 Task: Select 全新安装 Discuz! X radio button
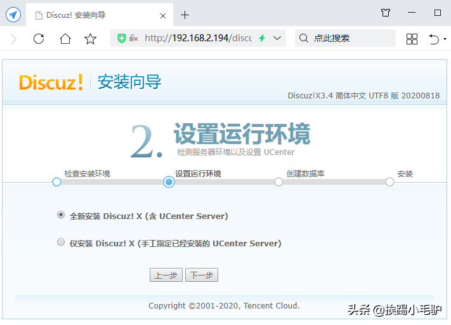click(61, 215)
